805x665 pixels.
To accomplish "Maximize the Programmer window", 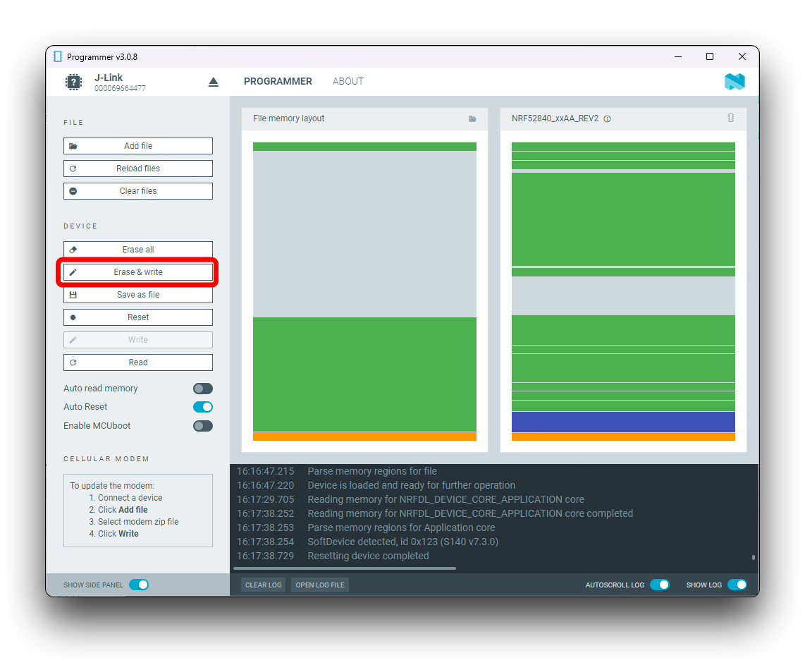I will 710,56.
